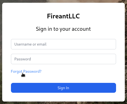Screen dimensions: 127x104
Task: Click blank card area below Sign In button
Action: [x=63, y=97]
